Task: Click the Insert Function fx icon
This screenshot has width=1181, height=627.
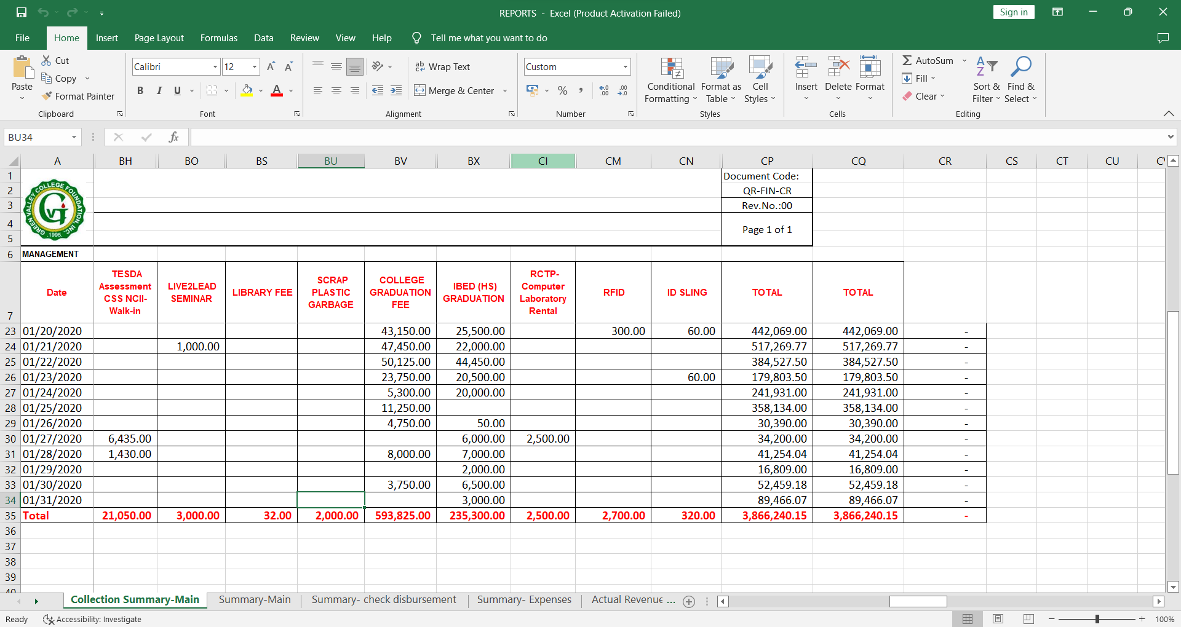Action: pos(173,137)
